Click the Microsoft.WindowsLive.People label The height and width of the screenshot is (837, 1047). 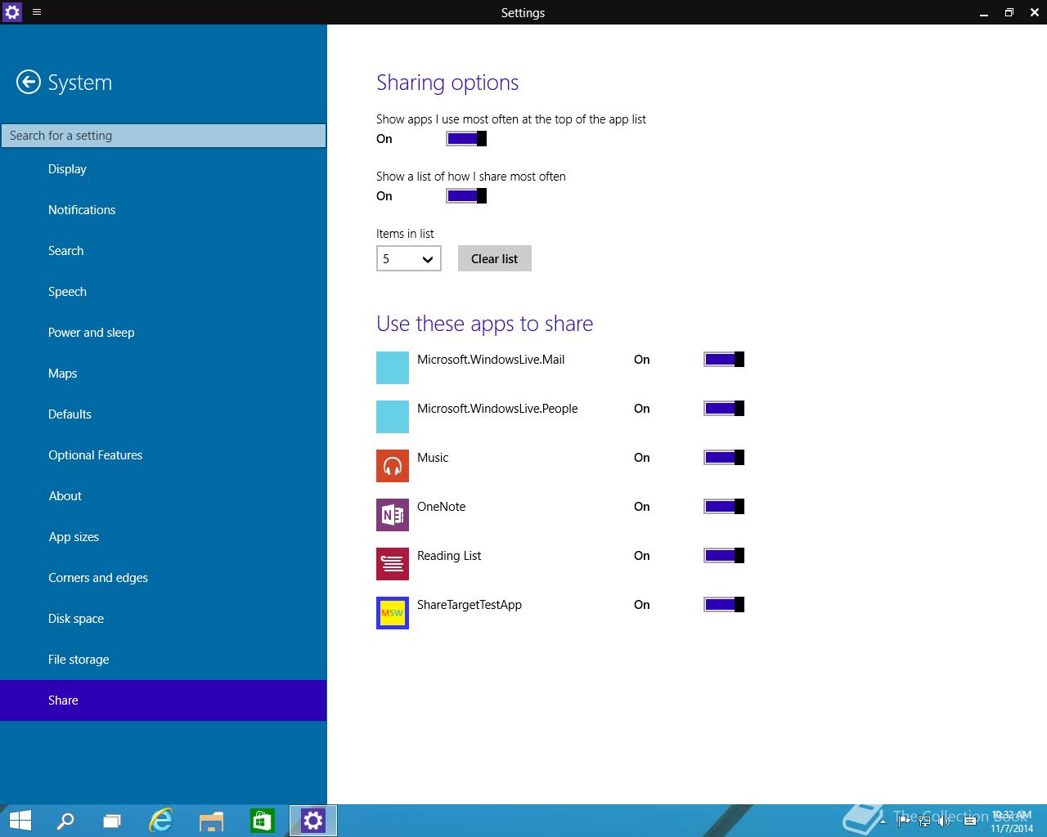(497, 409)
